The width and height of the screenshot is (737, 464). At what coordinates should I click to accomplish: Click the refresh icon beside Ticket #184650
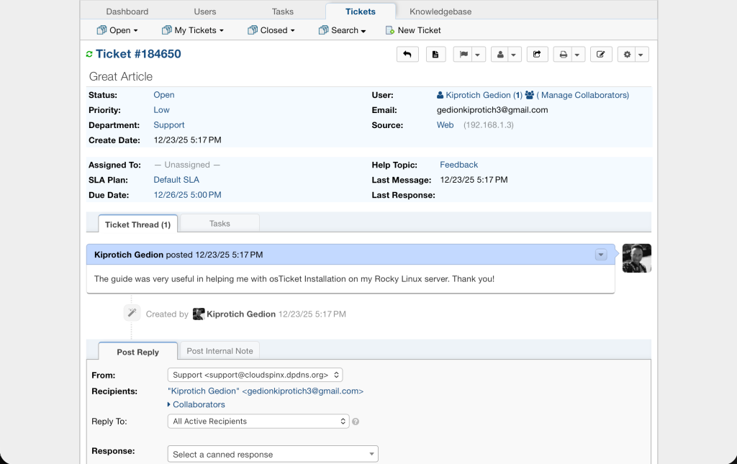coord(89,53)
